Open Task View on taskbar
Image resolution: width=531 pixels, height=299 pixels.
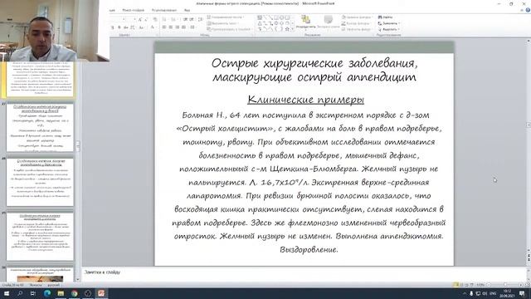tap(33, 293)
